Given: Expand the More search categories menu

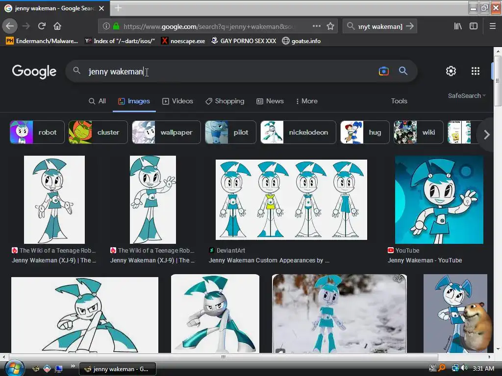Looking at the screenshot, I should click(x=306, y=101).
